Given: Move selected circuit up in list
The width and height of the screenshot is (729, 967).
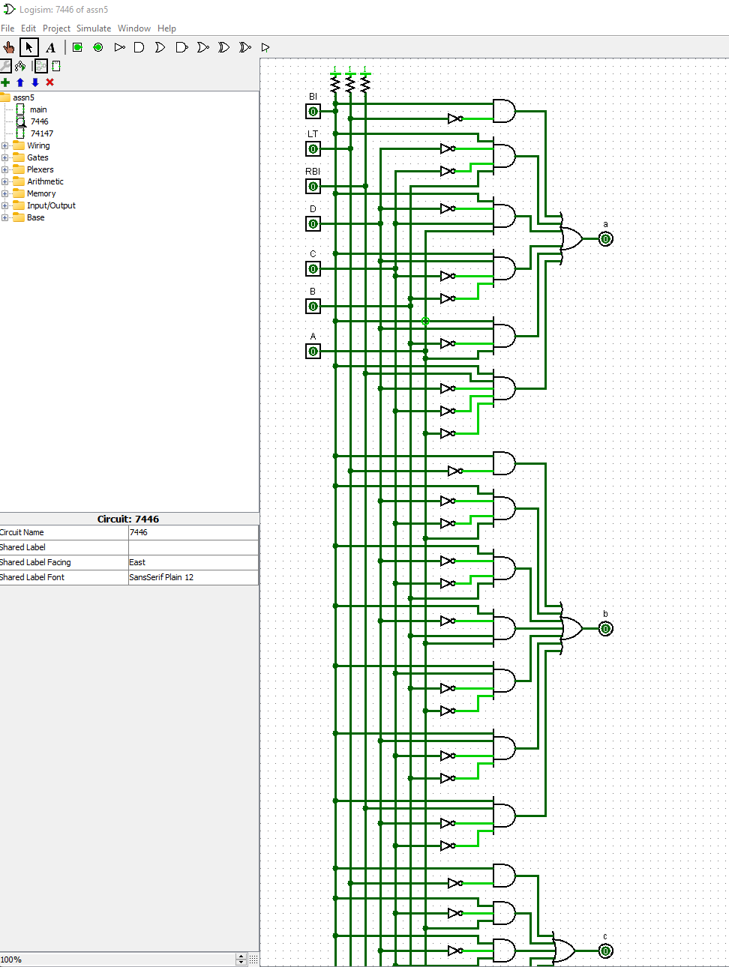Looking at the screenshot, I should coord(20,82).
